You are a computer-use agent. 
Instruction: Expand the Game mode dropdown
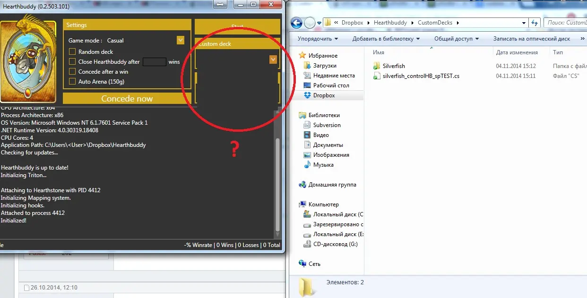coord(180,41)
